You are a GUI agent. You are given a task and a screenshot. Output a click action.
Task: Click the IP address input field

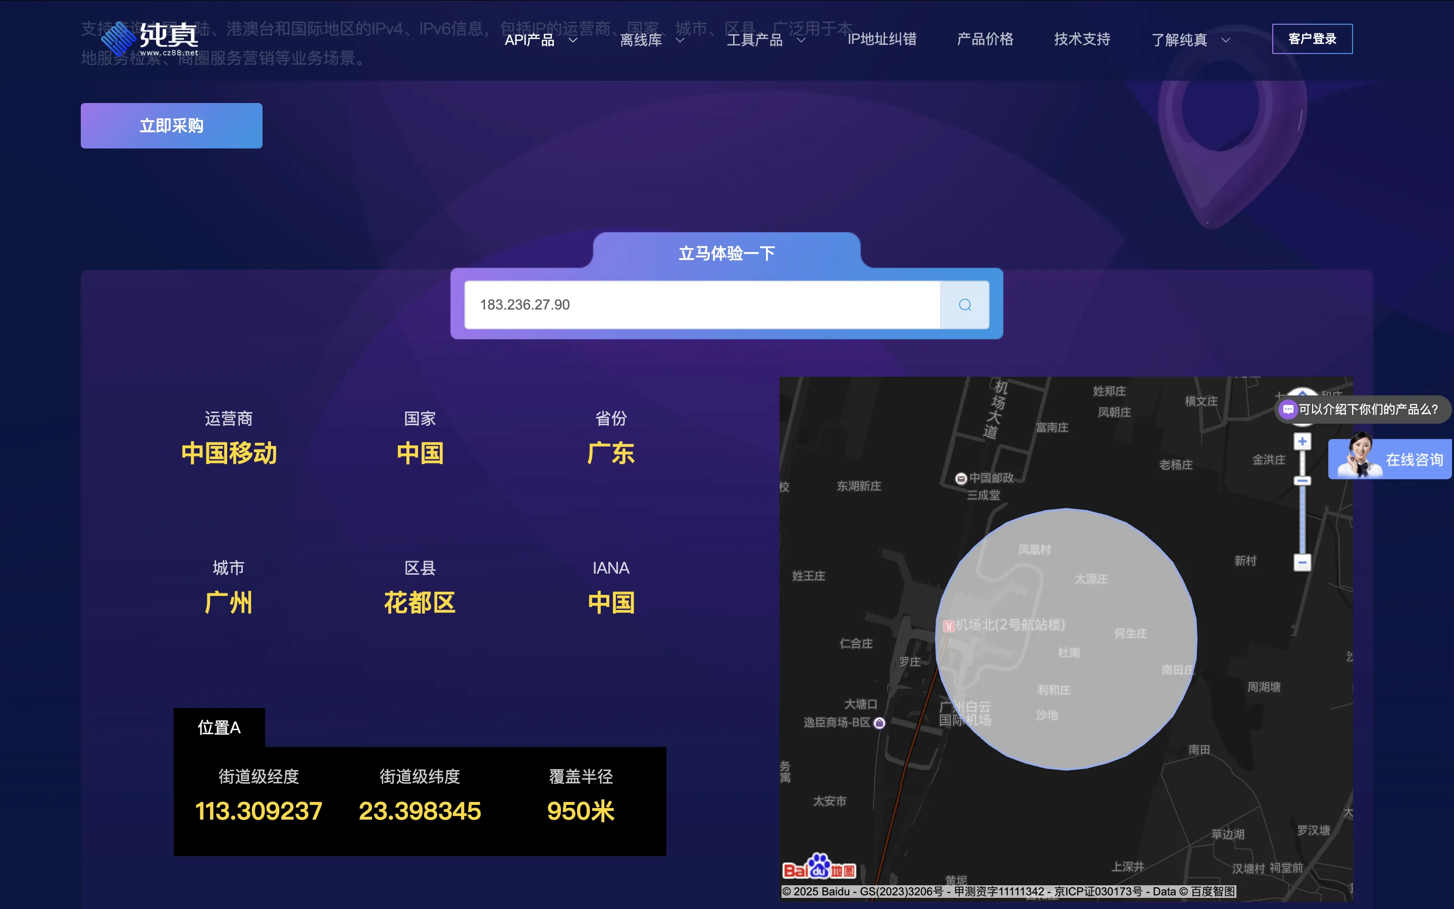[x=702, y=305]
